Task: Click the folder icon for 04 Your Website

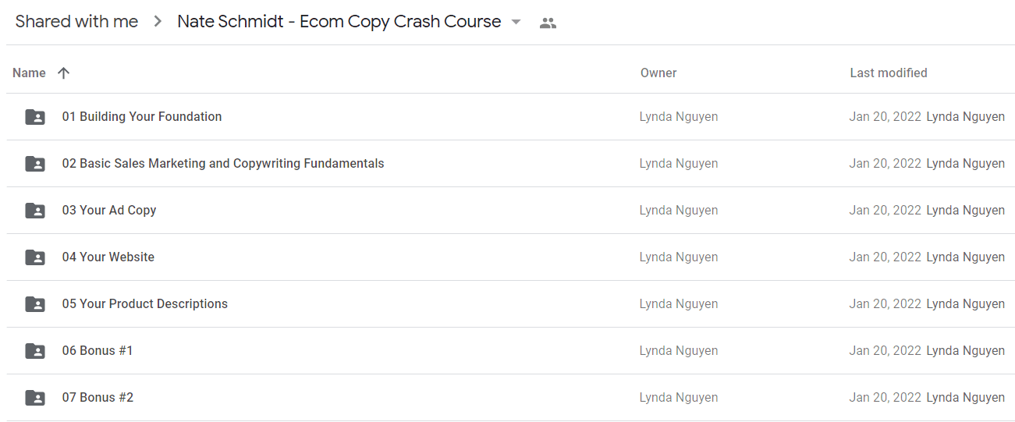Action: 35,257
